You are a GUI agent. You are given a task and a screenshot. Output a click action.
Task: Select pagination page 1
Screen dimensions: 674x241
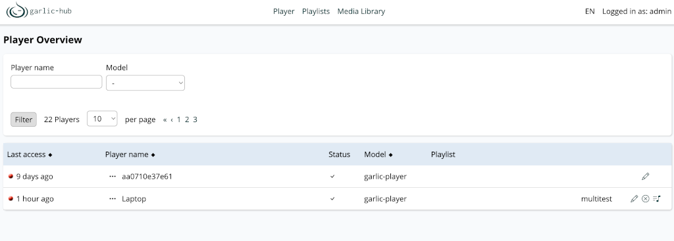tap(179, 120)
